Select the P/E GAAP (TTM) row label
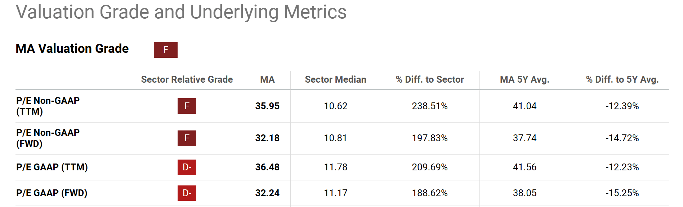Screen dimensions: 683x207 pyautogui.click(x=52, y=167)
